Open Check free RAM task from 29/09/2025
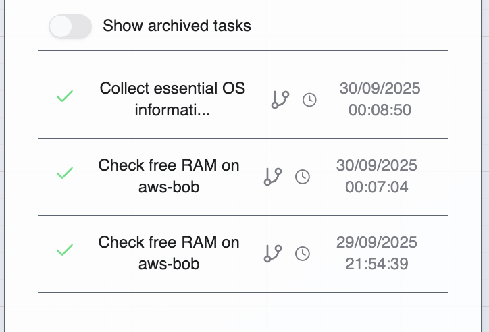This screenshot has height=332, width=489. click(168, 253)
